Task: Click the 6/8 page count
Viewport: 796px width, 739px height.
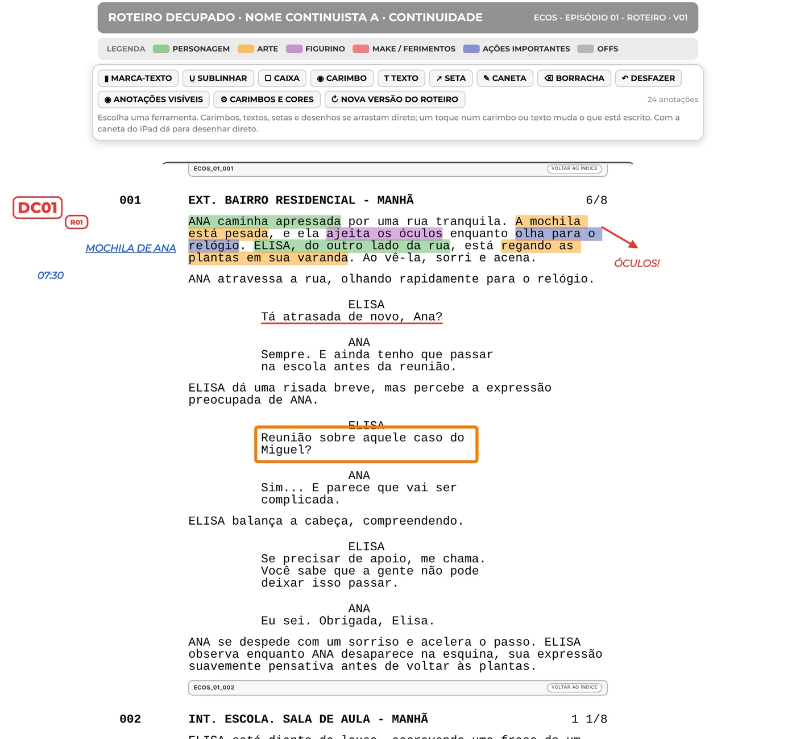Action: (x=596, y=200)
